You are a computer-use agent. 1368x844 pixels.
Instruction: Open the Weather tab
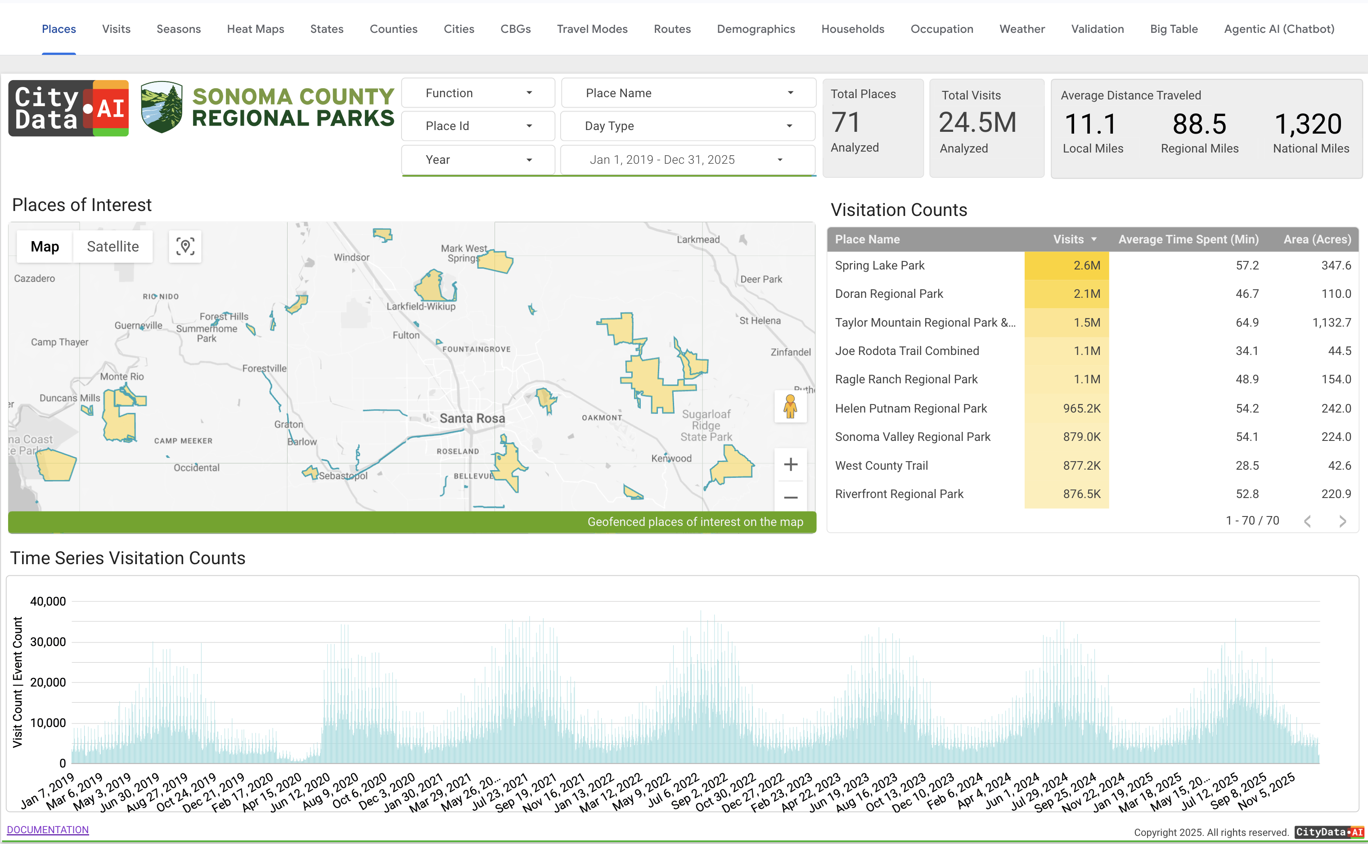1022,29
